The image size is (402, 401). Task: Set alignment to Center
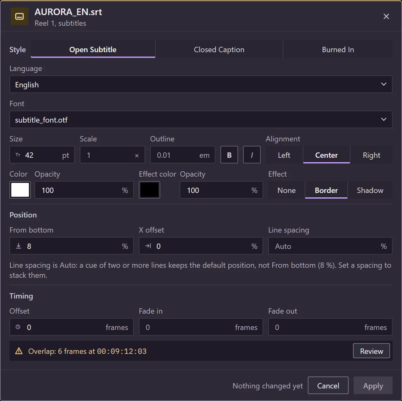pyautogui.click(x=327, y=155)
